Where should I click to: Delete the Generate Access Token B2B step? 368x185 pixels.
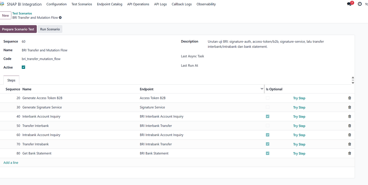tap(350, 98)
